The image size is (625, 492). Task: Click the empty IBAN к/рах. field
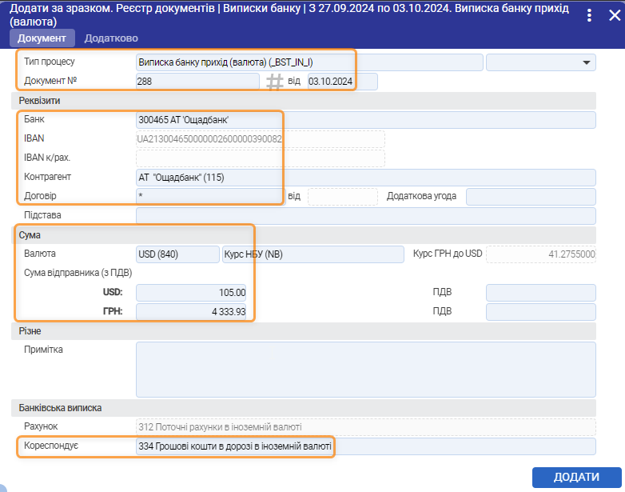pos(260,158)
